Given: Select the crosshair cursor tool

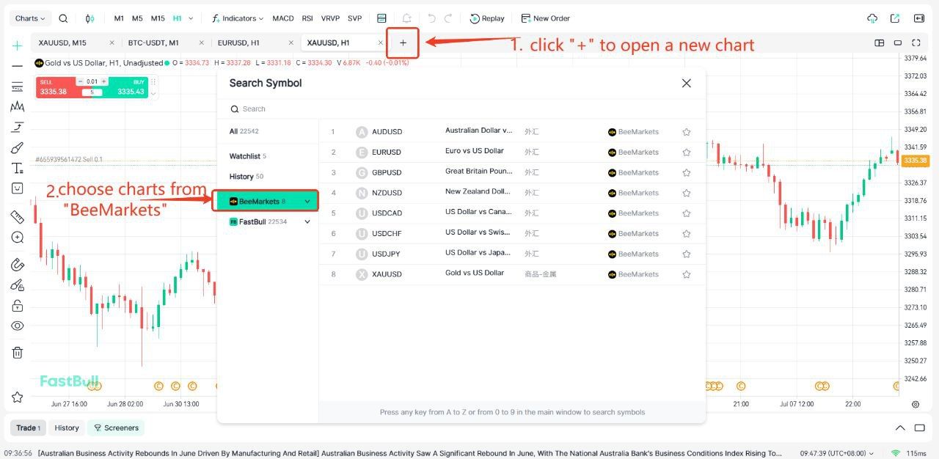Looking at the screenshot, I should pos(17,45).
